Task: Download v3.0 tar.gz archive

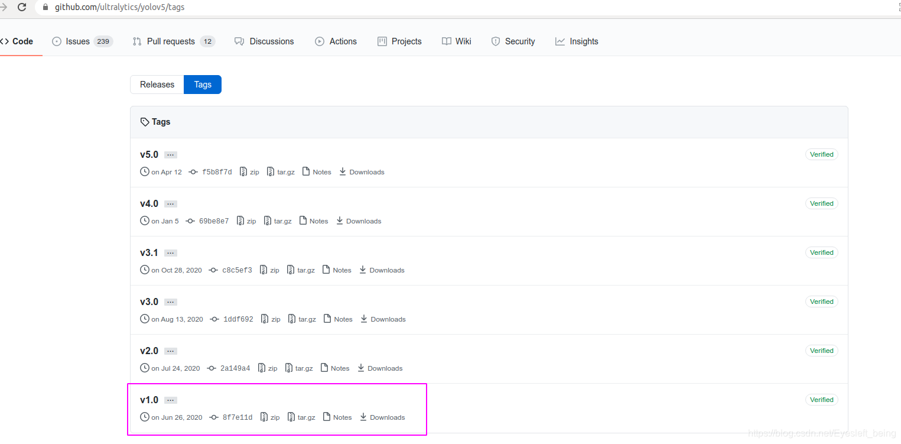Action: coord(302,319)
